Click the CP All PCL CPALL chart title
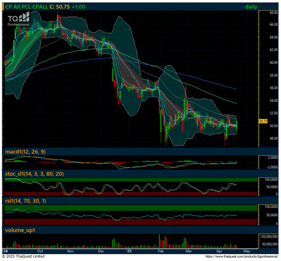Viewport: 281px width, 261px height. click(x=27, y=7)
